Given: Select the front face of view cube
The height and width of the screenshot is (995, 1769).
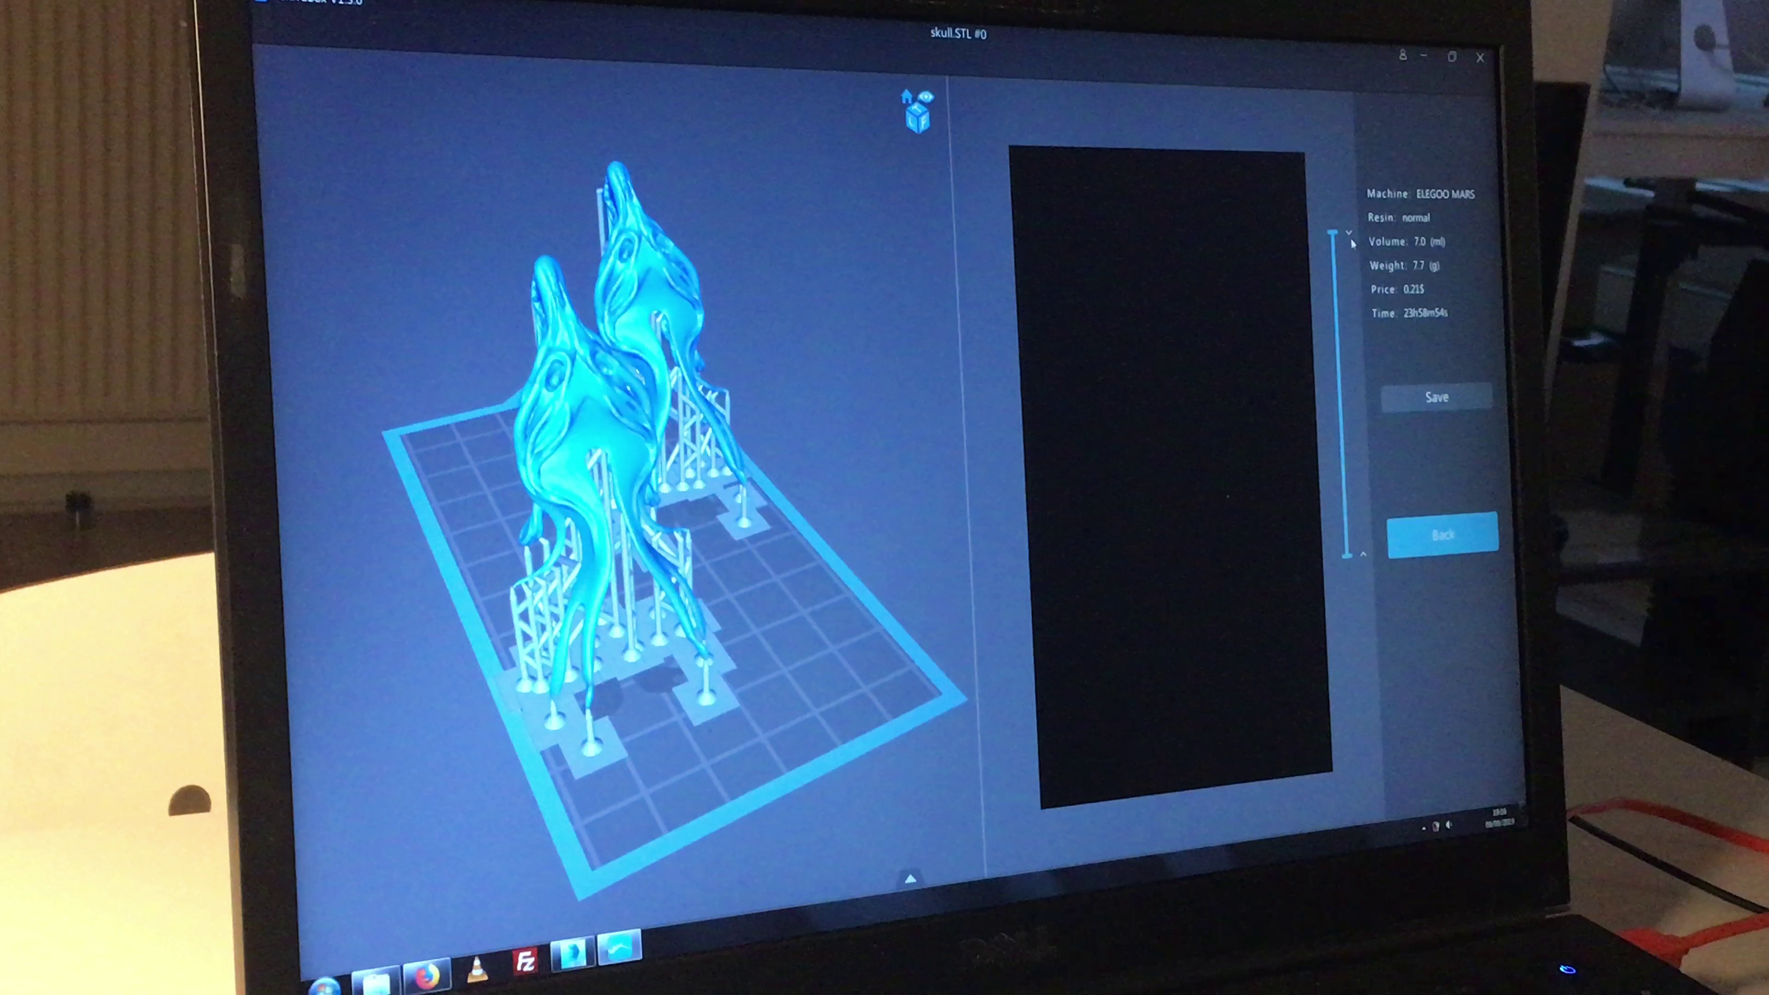Looking at the screenshot, I should (x=924, y=122).
